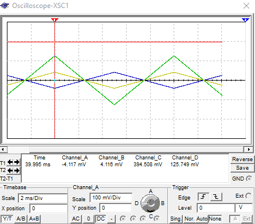Select falling edge trigger icon
255x224 pixels.
pyautogui.click(x=216, y=197)
